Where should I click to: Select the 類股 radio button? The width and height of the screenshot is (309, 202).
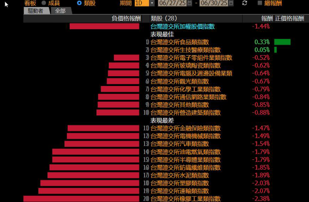[79, 3]
